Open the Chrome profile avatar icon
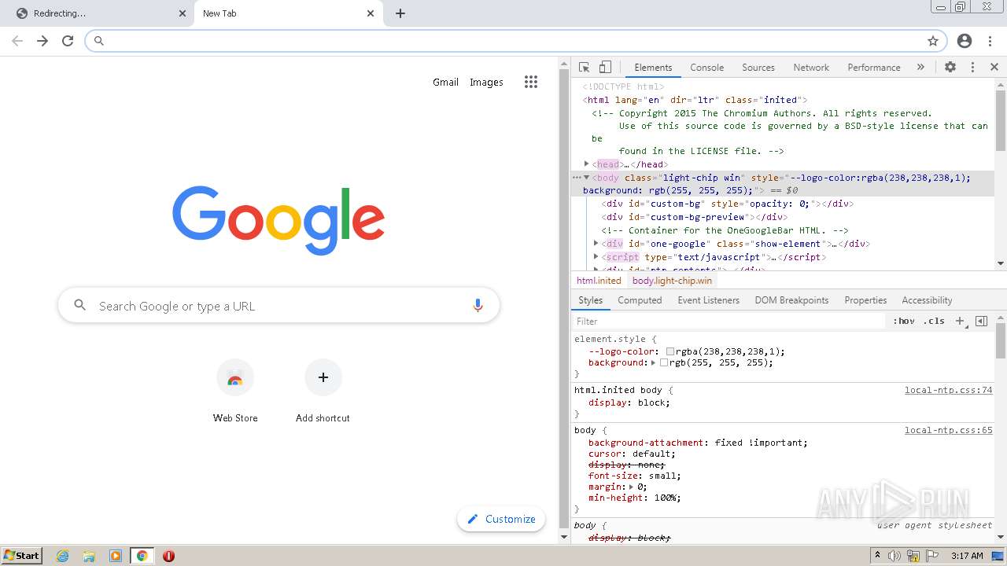 pyautogui.click(x=965, y=41)
